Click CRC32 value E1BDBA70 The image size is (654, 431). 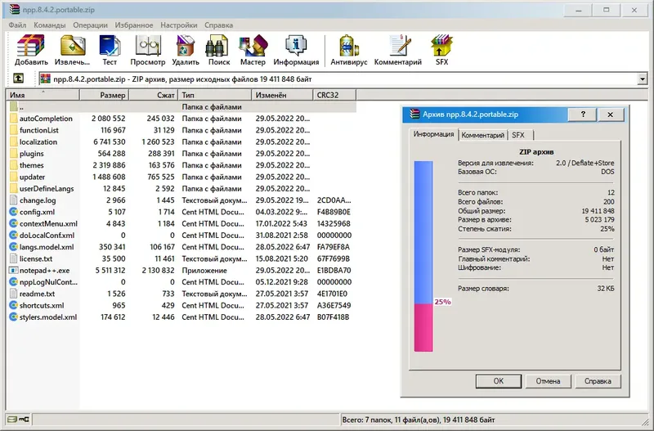[x=334, y=271]
